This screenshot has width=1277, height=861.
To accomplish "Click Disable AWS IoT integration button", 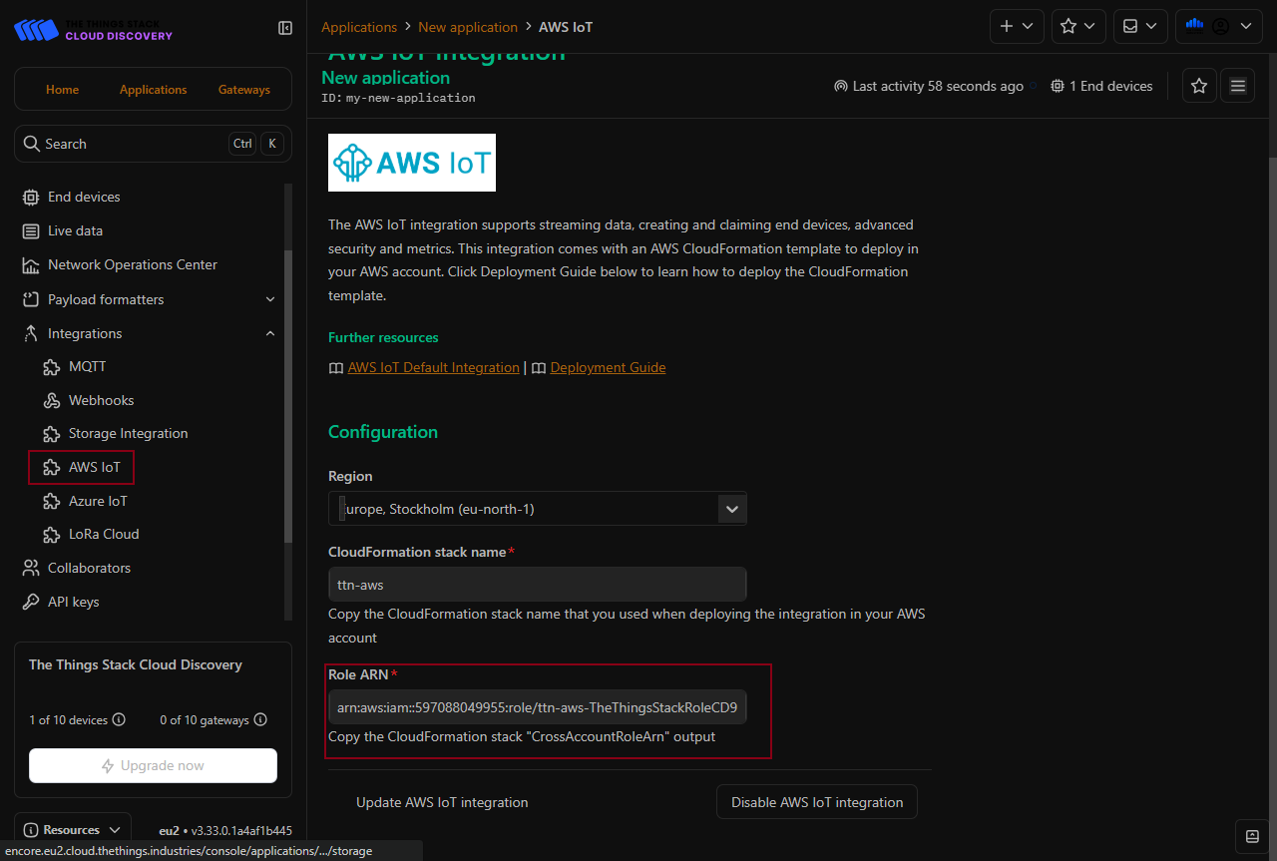I will (x=817, y=802).
